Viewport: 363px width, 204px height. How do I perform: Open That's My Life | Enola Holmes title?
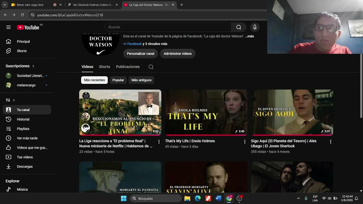point(190,141)
